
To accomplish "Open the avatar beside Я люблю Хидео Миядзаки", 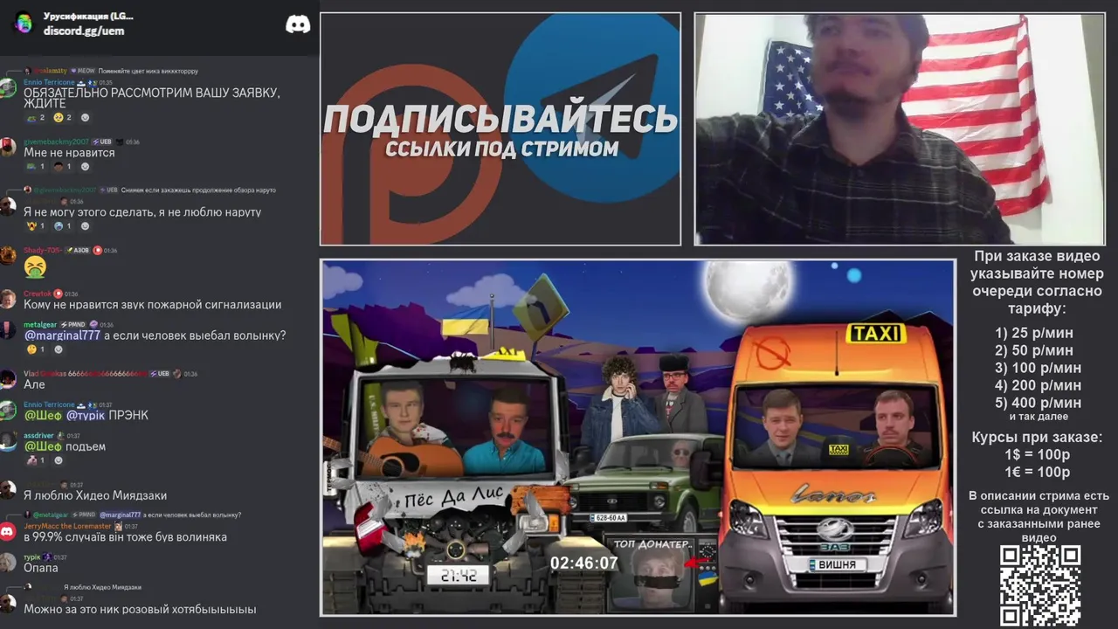I will [8, 489].
